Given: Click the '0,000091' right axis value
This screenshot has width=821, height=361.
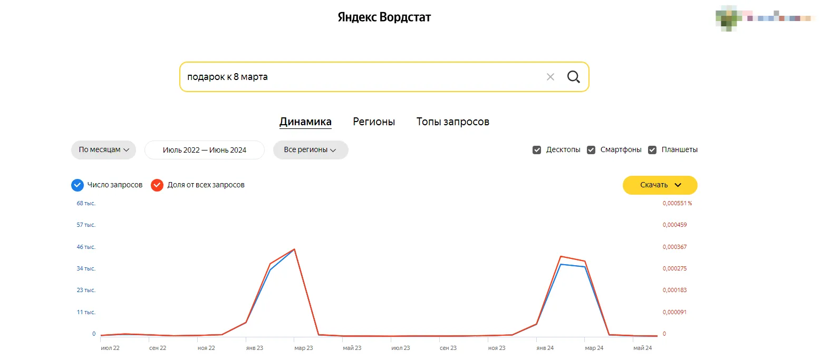Looking at the screenshot, I should point(675,312).
